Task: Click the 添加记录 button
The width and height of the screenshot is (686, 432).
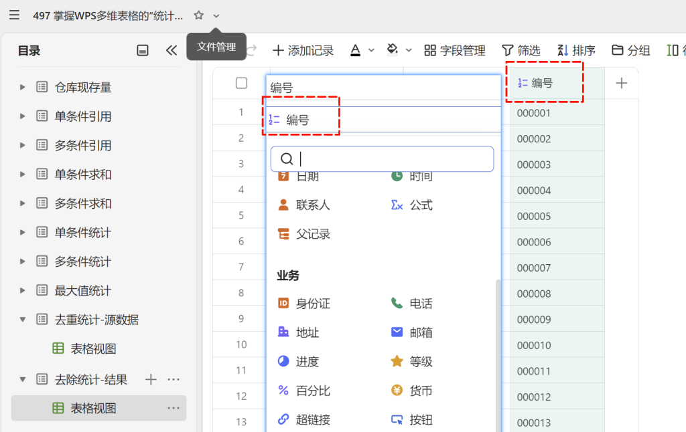Action: point(303,51)
